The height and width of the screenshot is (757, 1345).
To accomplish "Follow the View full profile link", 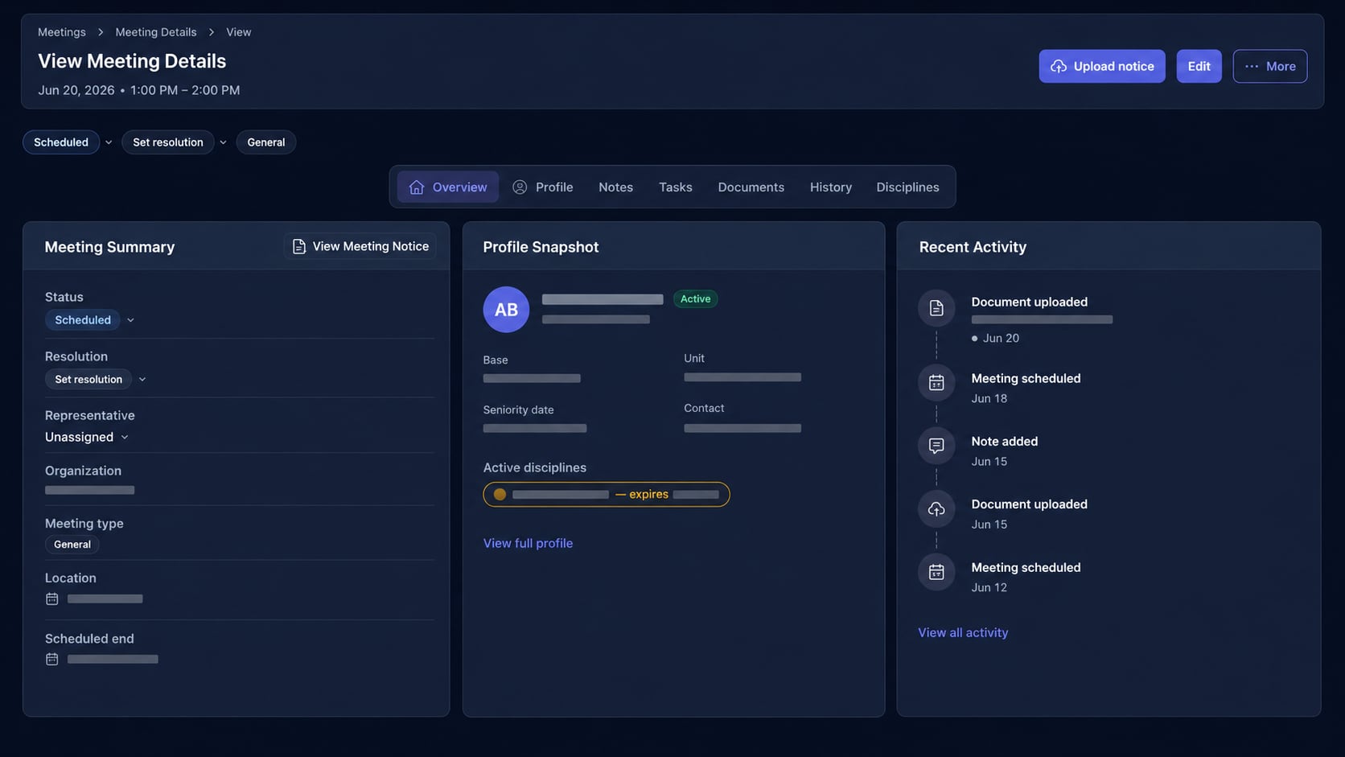I will [528, 543].
